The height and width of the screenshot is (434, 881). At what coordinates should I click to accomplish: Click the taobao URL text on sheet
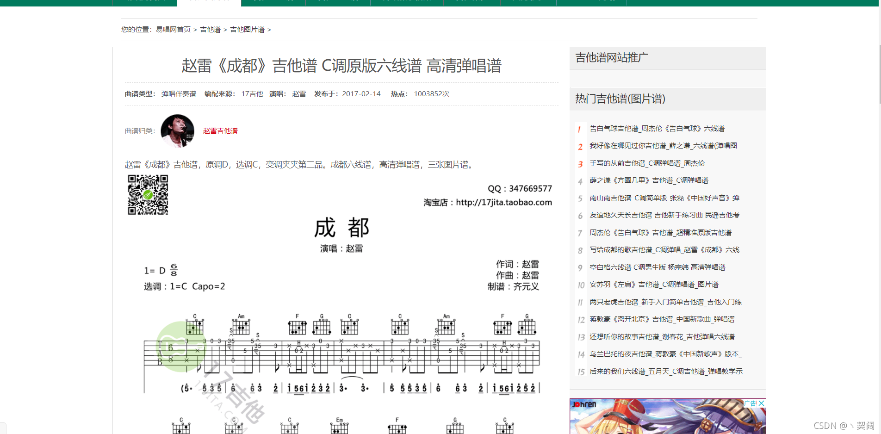coord(504,202)
